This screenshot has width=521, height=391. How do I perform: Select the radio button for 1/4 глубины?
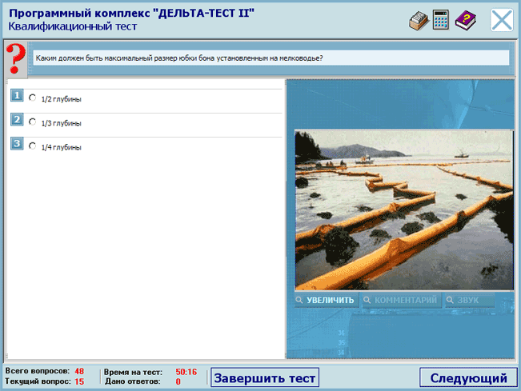click(x=32, y=146)
